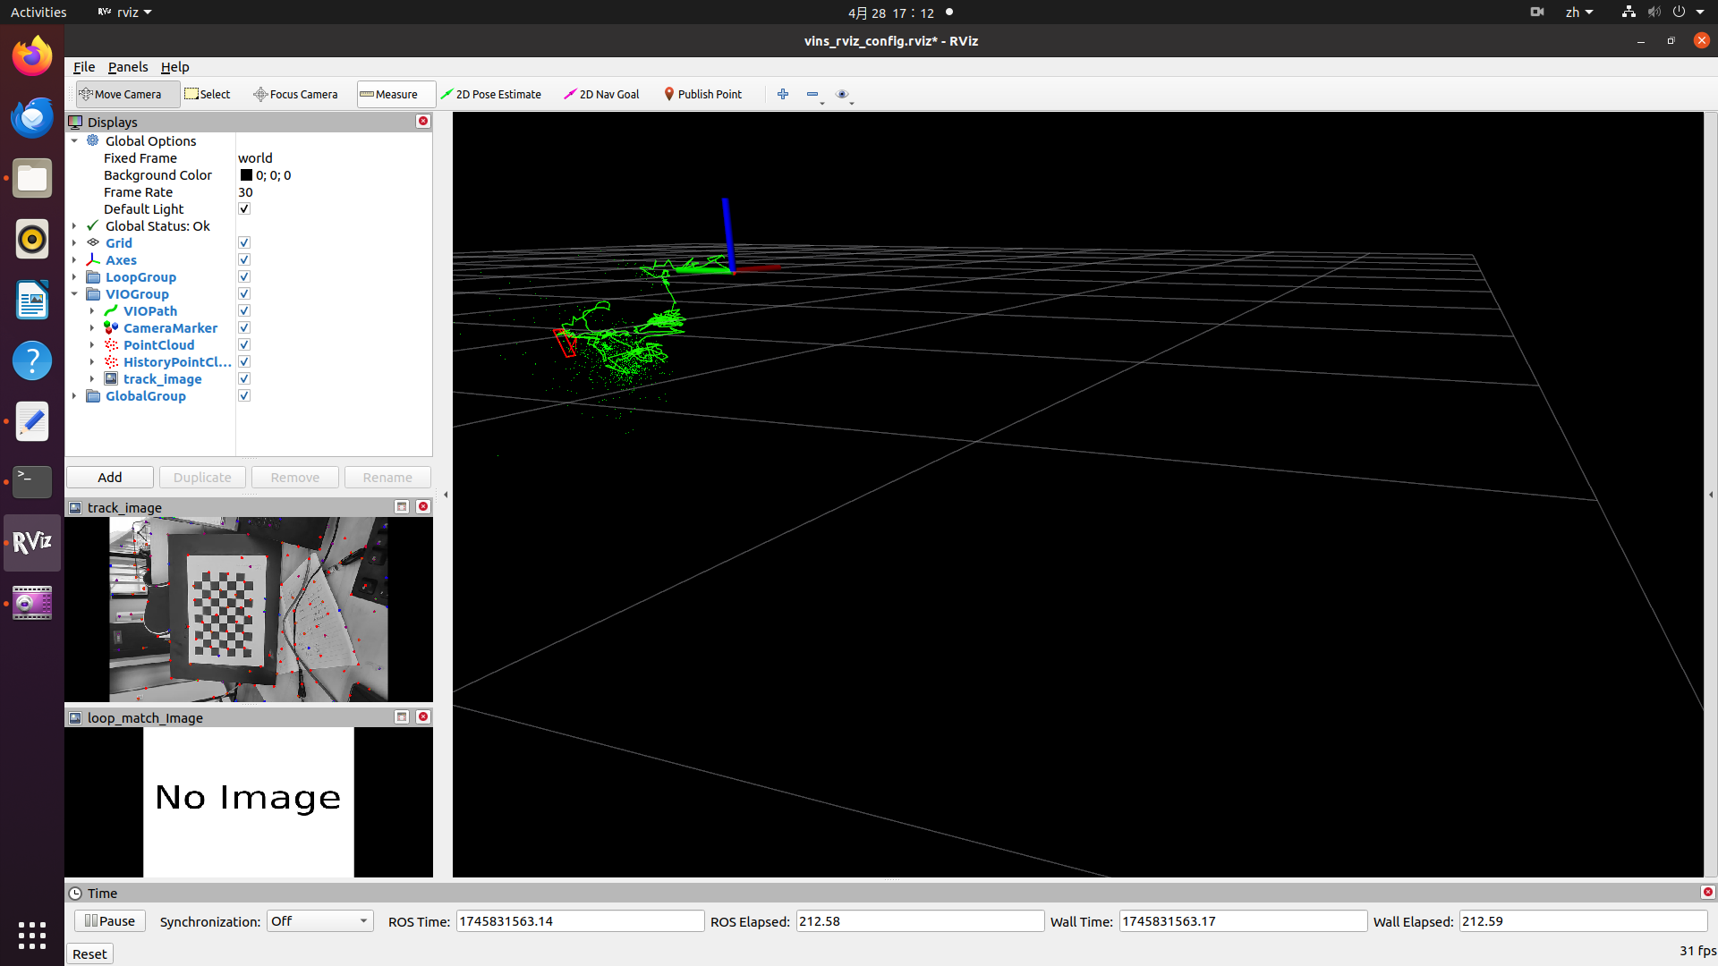Activate the 2D Pose Estimate tool

490,94
